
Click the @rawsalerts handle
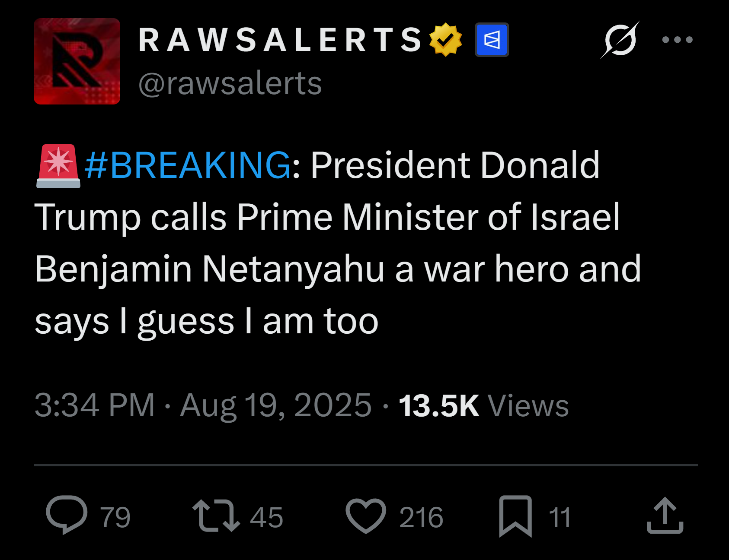pyautogui.click(x=230, y=83)
